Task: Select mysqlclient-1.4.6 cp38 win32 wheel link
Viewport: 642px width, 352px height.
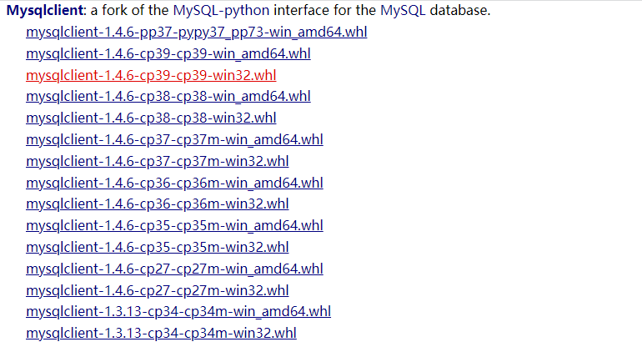Action: [x=151, y=118]
